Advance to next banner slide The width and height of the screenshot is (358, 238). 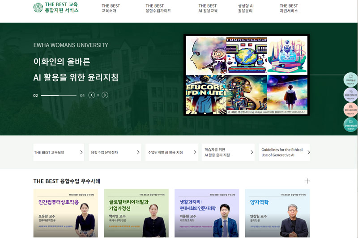[x=105, y=95]
